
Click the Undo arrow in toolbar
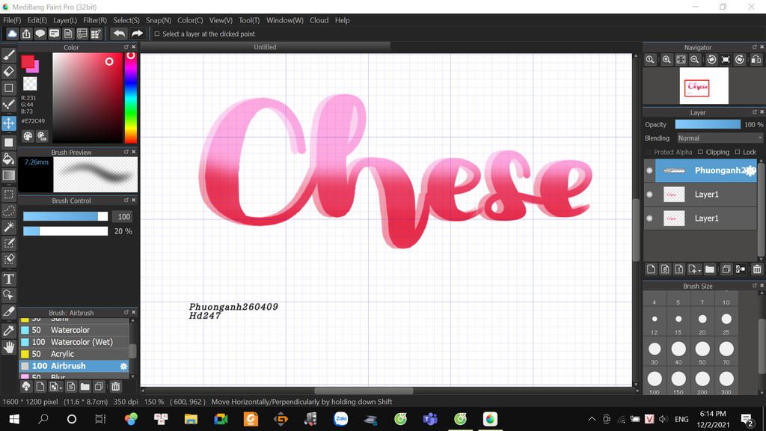tap(119, 34)
